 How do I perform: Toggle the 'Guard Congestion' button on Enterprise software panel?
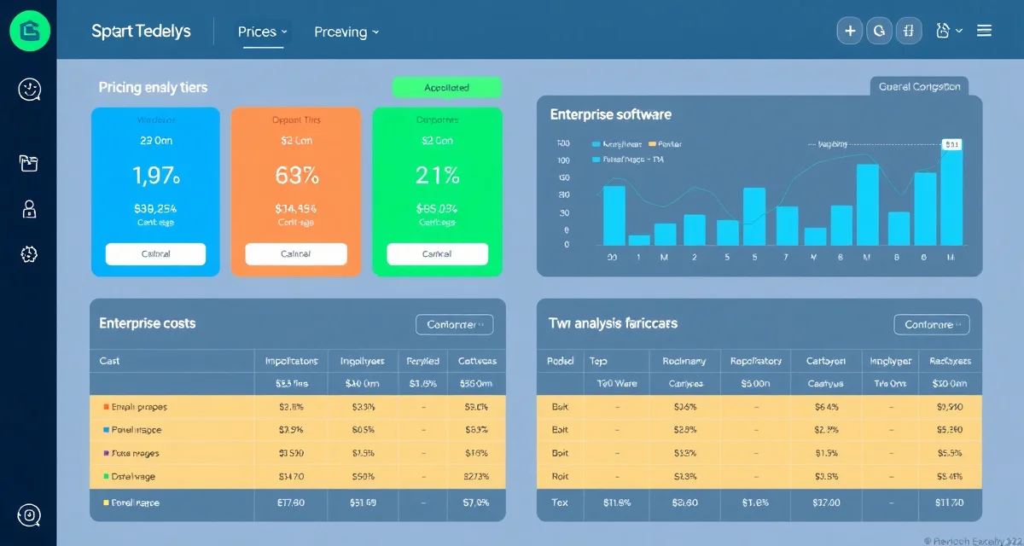click(x=919, y=86)
